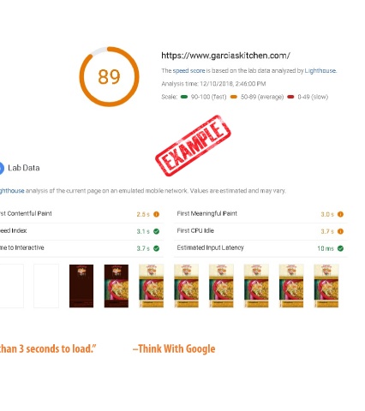
Task: Click the 89 score gauge circle
Action: (109, 76)
